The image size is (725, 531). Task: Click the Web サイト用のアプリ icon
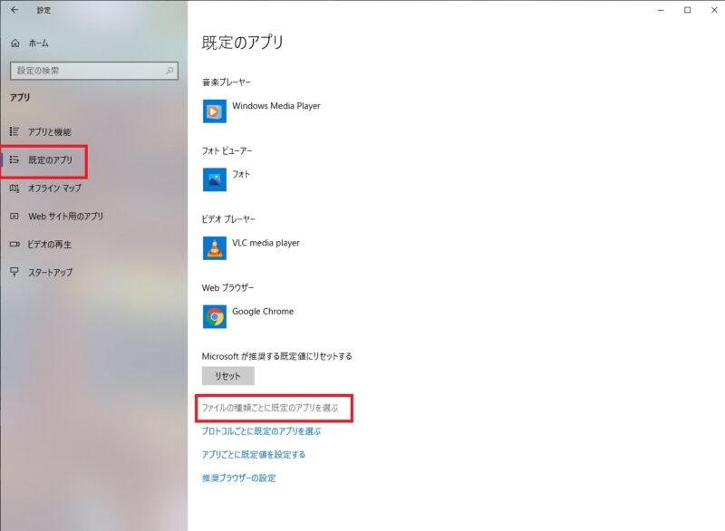(14, 217)
